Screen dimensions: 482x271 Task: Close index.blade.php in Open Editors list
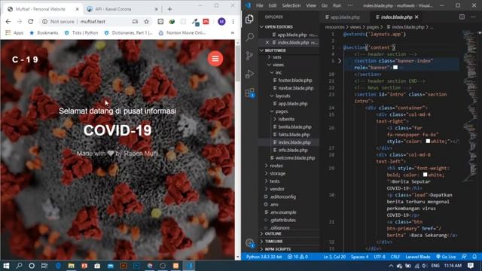(267, 42)
